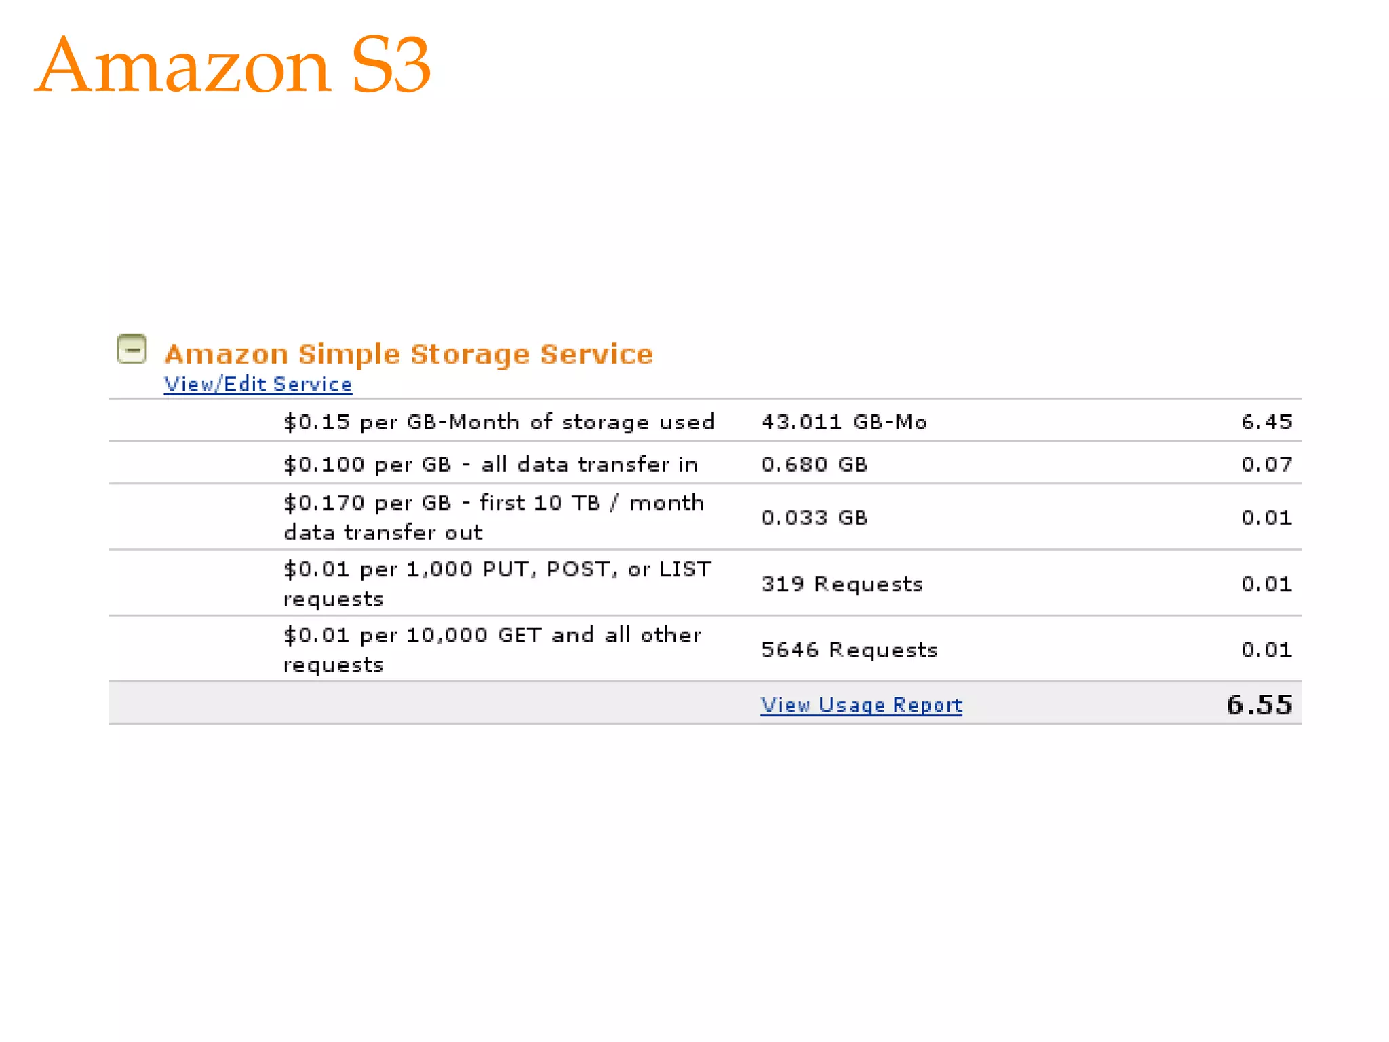This screenshot has width=1389, height=1042.
Task: Click the 6.55 total charge amount
Action: tap(1259, 705)
